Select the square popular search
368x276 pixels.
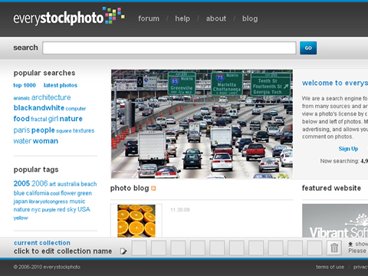(x=64, y=131)
